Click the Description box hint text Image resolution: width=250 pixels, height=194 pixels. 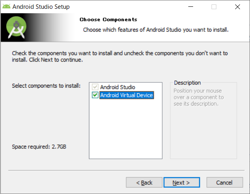pos(199,97)
